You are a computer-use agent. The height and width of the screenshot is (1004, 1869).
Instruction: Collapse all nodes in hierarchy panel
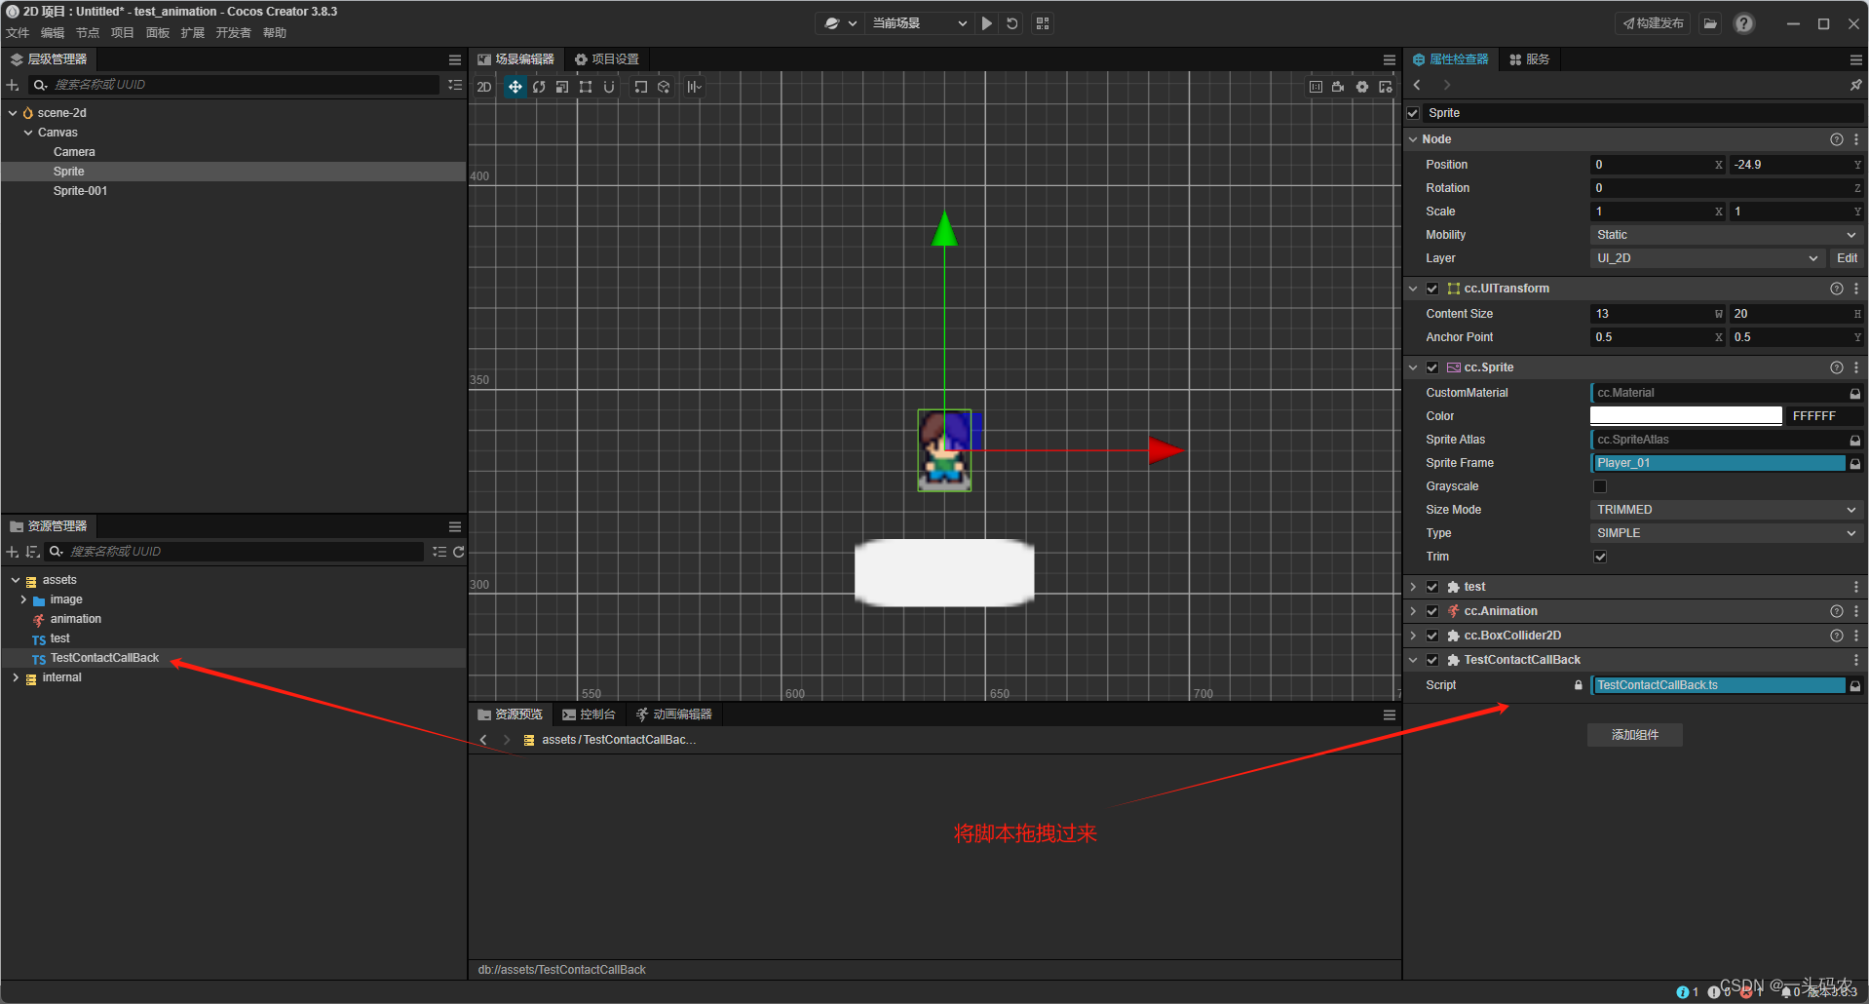(x=455, y=85)
